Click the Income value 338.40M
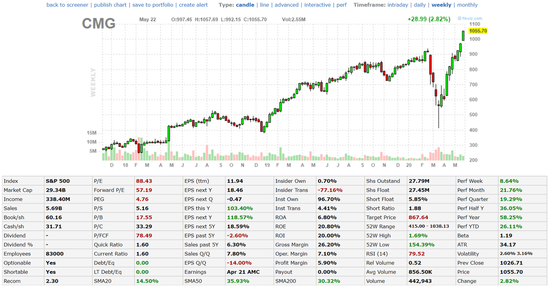 pyautogui.click(x=58, y=199)
